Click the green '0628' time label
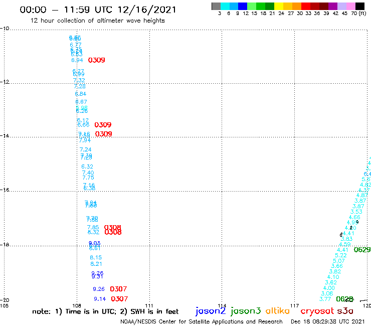The height and width of the screenshot is (326, 371). click(x=344, y=299)
